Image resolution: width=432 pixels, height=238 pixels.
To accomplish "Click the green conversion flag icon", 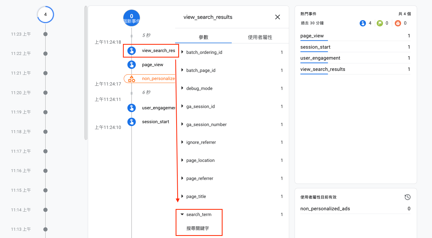I will pyautogui.click(x=380, y=23).
